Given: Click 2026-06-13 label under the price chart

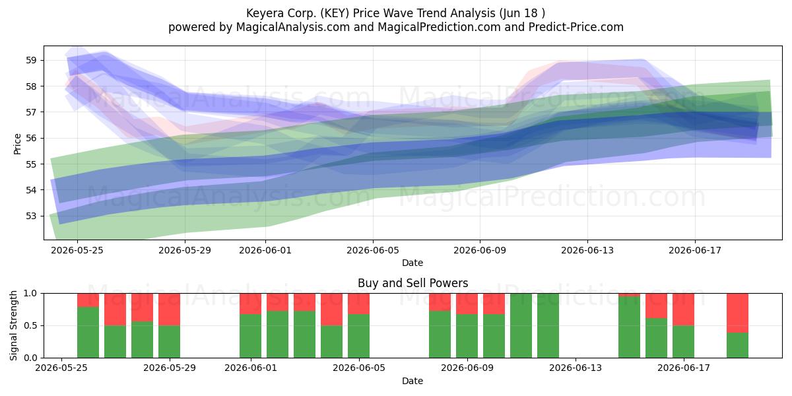Looking at the screenshot, I should [x=587, y=250].
